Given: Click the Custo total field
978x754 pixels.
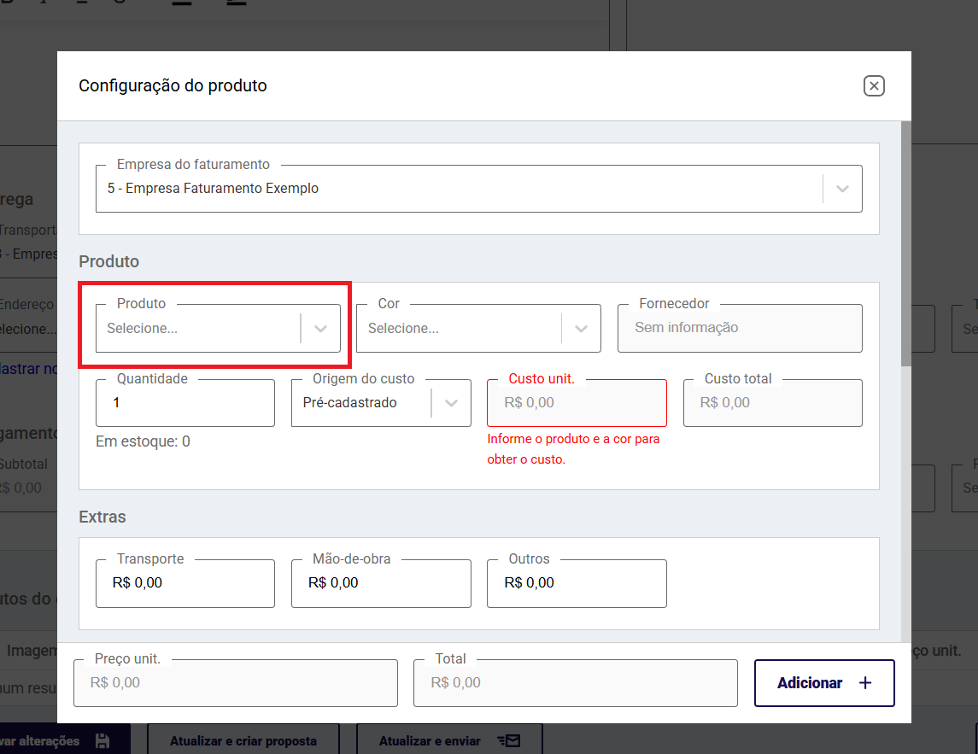Looking at the screenshot, I should point(773,403).
